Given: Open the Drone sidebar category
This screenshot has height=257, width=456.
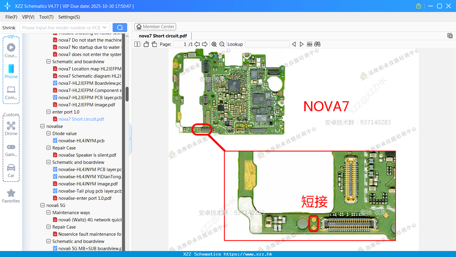Looking at the screenshot, I should 11,128.
